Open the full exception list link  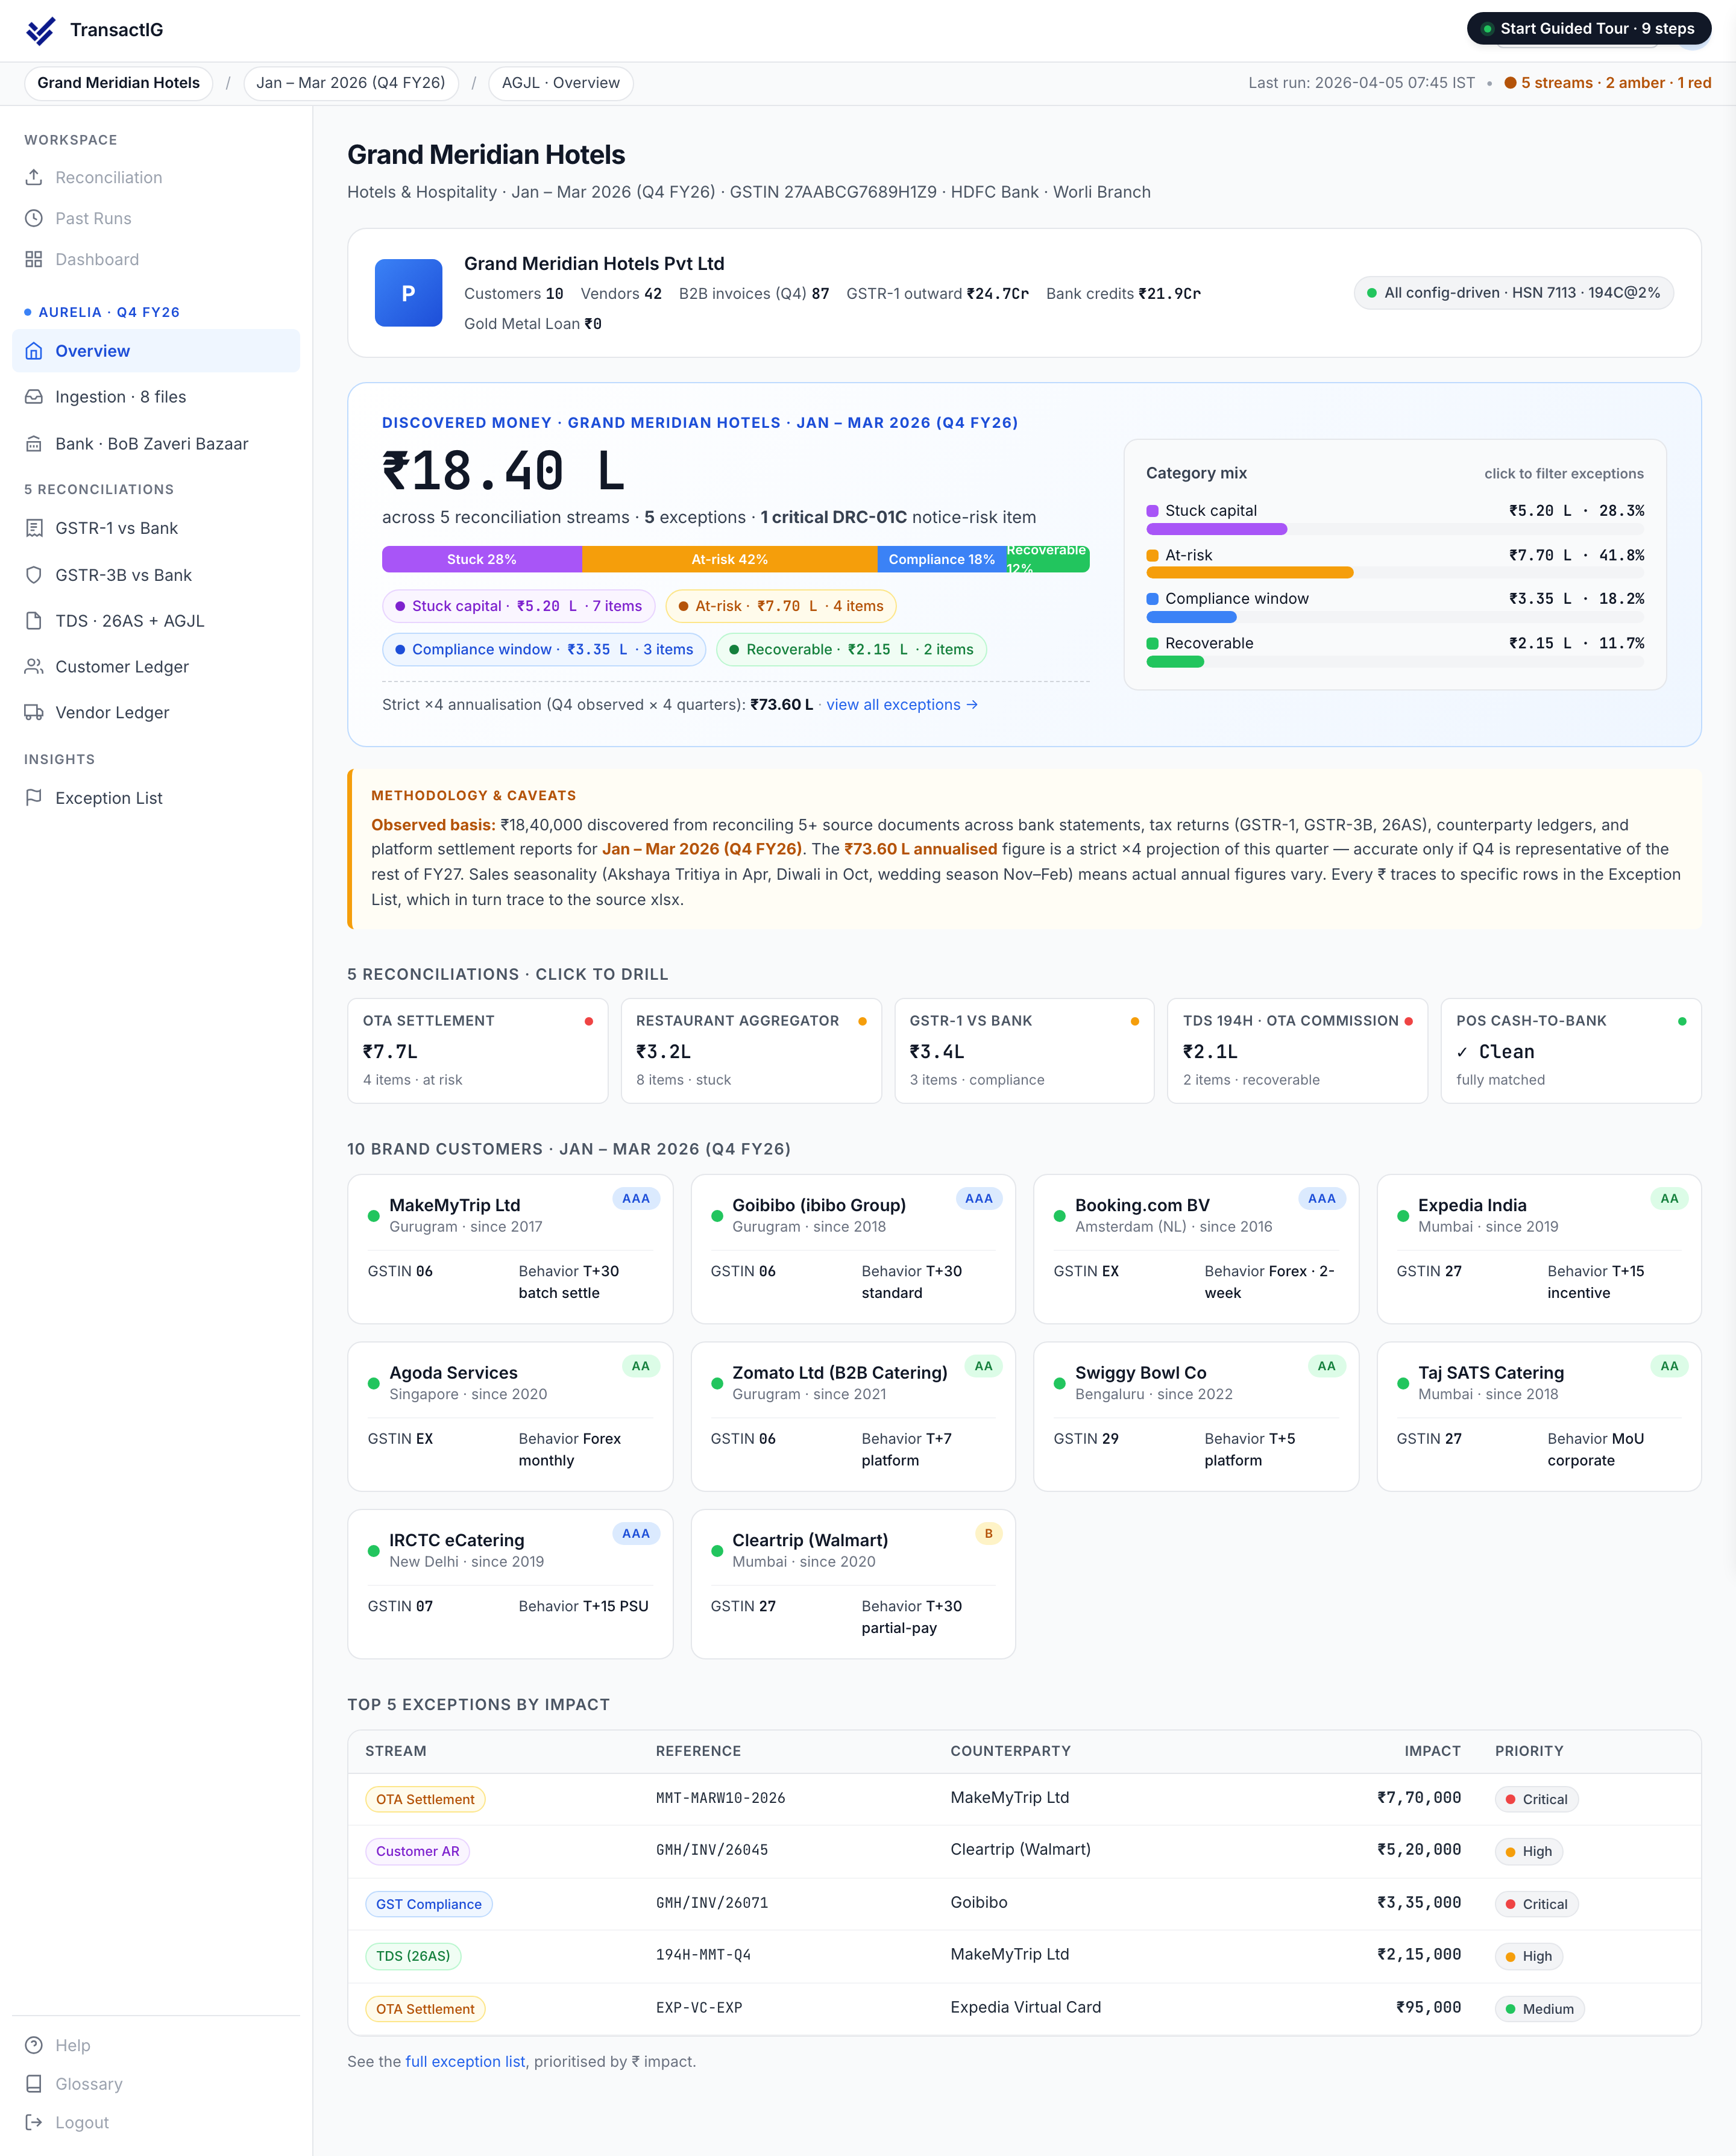click(465, 2062)
